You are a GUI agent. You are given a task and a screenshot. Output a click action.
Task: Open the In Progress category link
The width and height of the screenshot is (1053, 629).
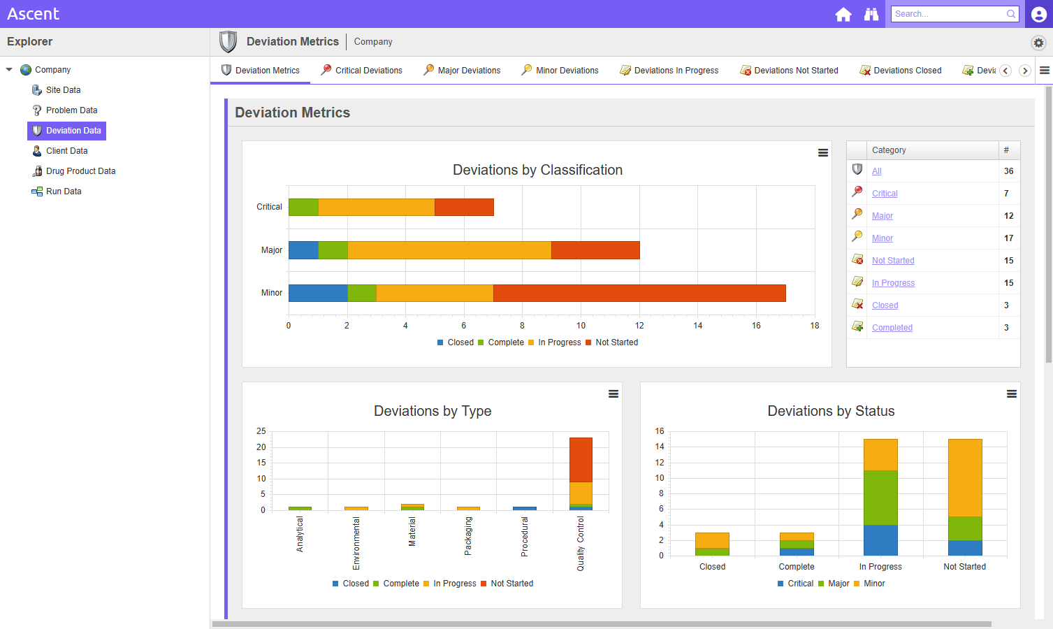pos(893,283)
